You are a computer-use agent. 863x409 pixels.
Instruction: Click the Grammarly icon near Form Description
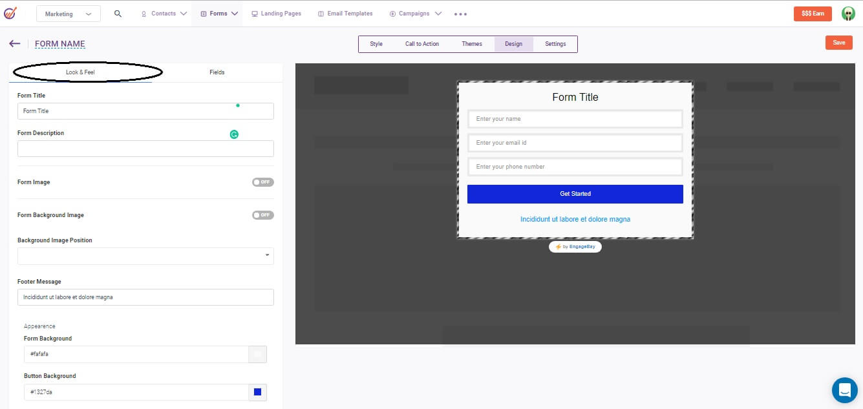tap(234, 134)
